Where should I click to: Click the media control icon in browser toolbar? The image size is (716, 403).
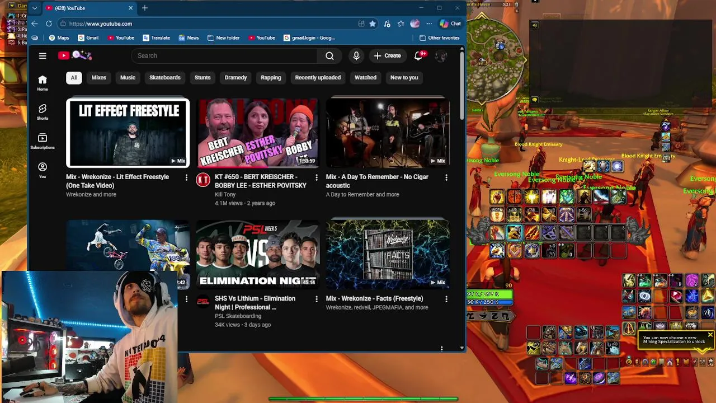(x=387, y=24)
